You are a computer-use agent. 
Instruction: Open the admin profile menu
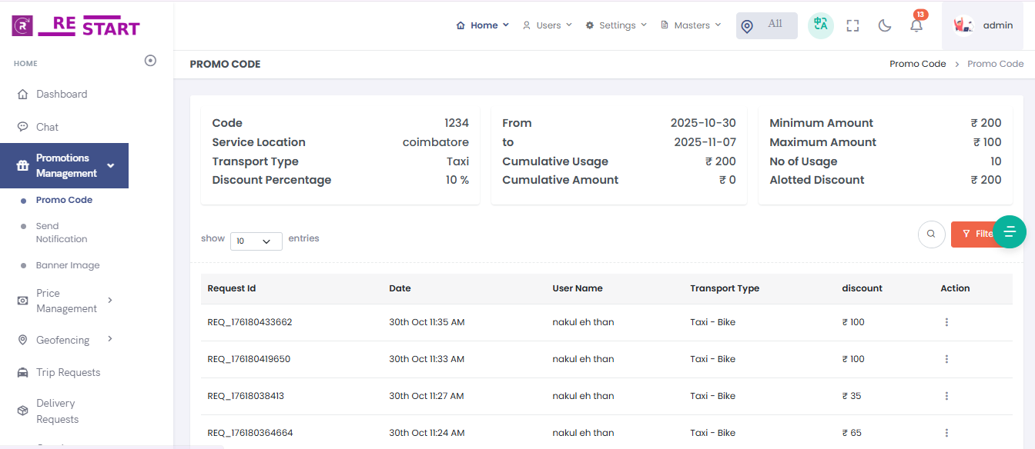tap(983, 25)
